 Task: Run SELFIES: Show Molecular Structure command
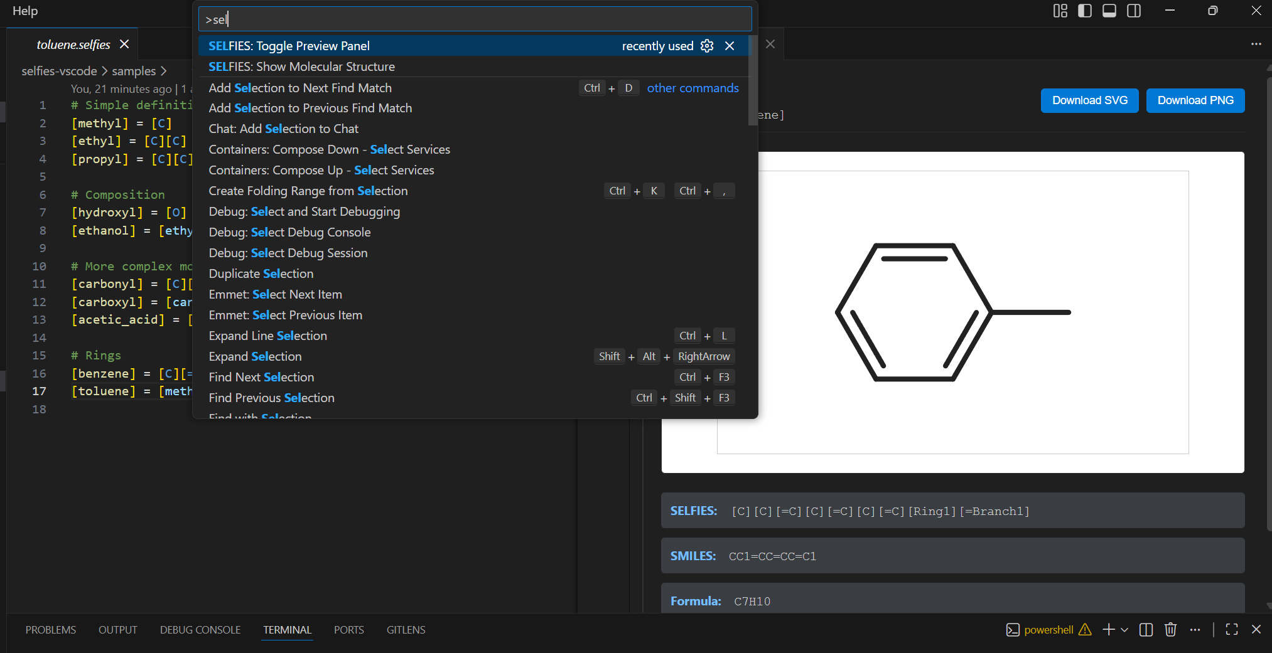tap(473, 66)
